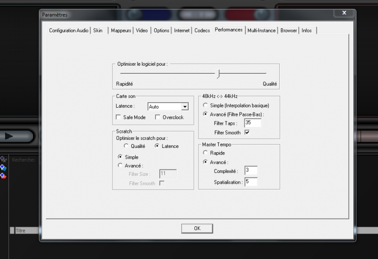Switch to the Configuration Audio tab
This screenshot has height=259, width=378.
69,30
